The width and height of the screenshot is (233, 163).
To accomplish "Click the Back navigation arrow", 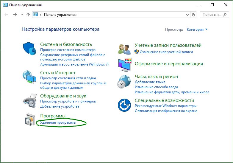I will tap(6, 15).
